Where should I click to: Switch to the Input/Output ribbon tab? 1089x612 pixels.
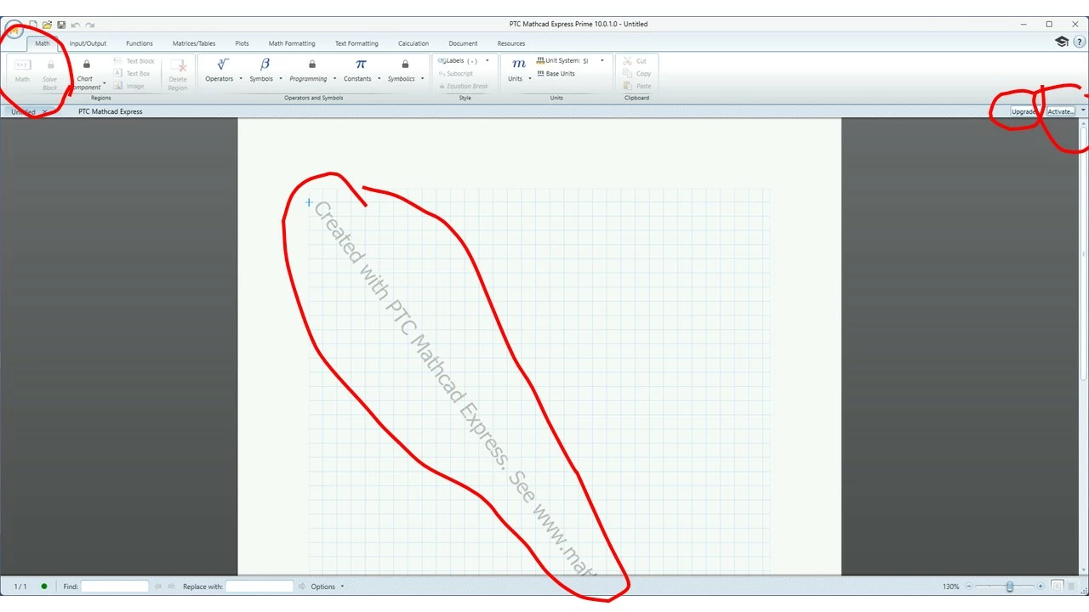pos(88,43)
